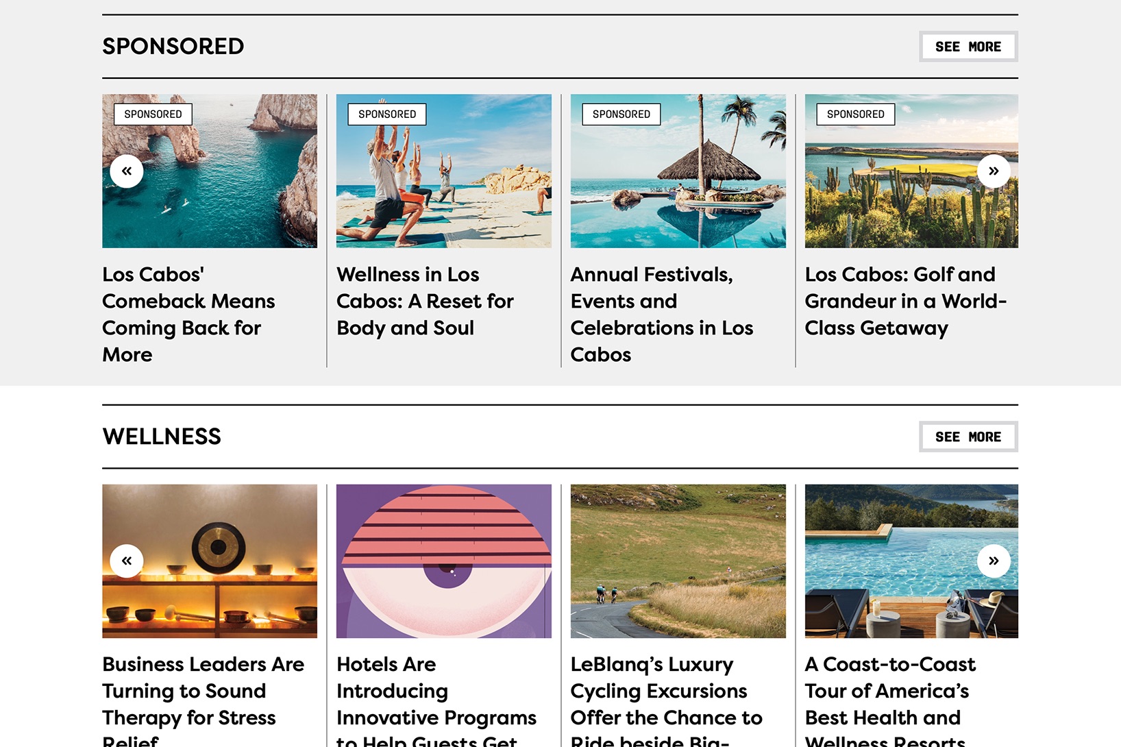The width and height of the screenshot is (1121, 747).
Task: Click Sponsored tag on the yoga photo
Action: (x=387, y=114)
